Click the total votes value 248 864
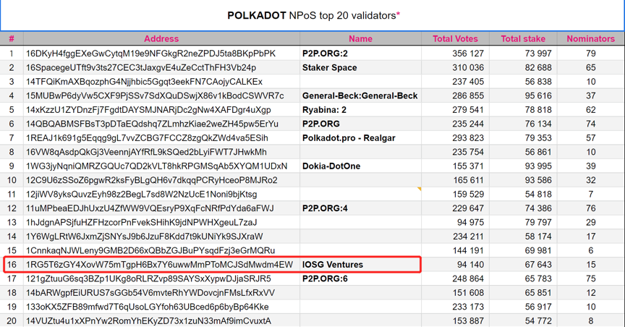625x327 pixels. pyautogui.click(x=468, y=279)
